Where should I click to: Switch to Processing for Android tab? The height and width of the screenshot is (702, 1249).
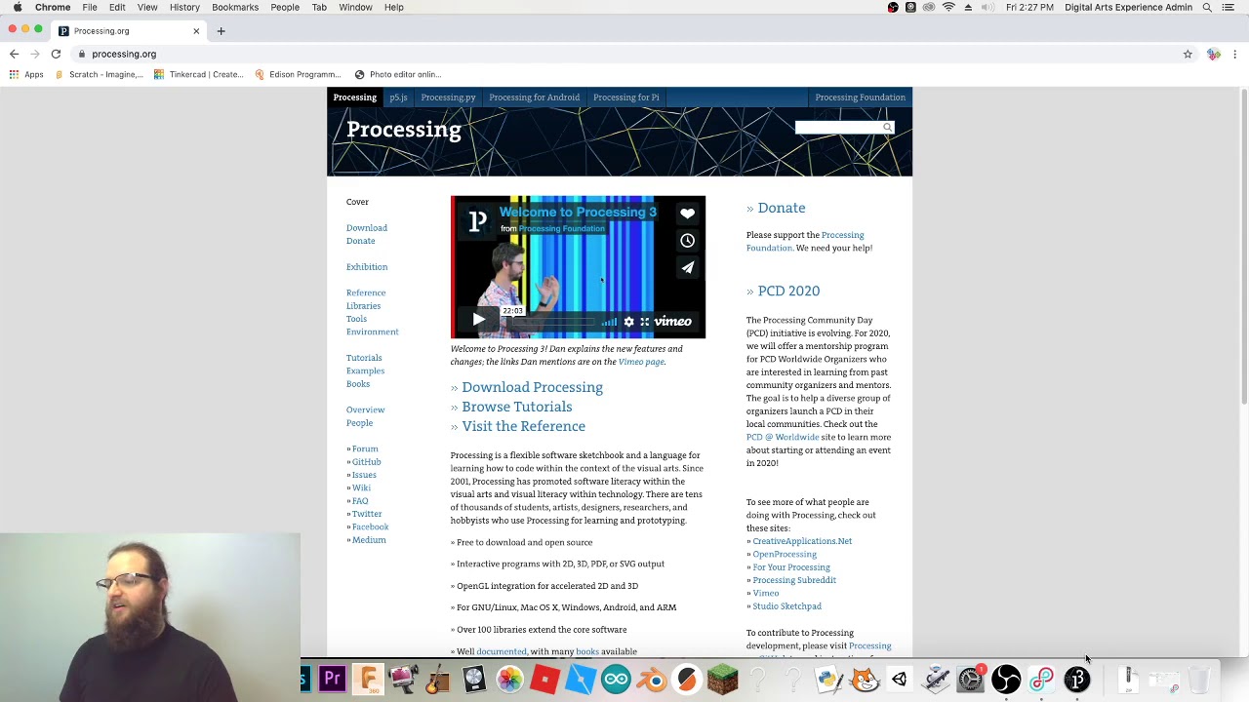tap(534, 97)
